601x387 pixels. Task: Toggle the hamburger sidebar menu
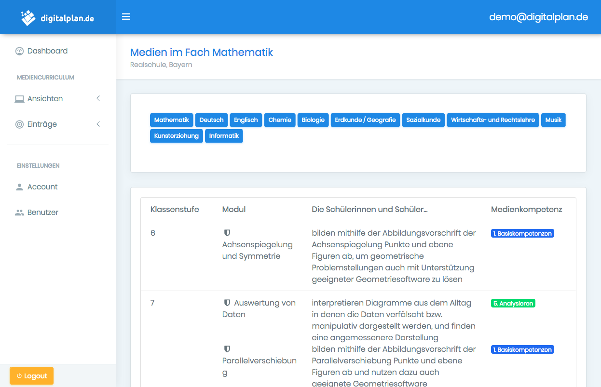126,17
